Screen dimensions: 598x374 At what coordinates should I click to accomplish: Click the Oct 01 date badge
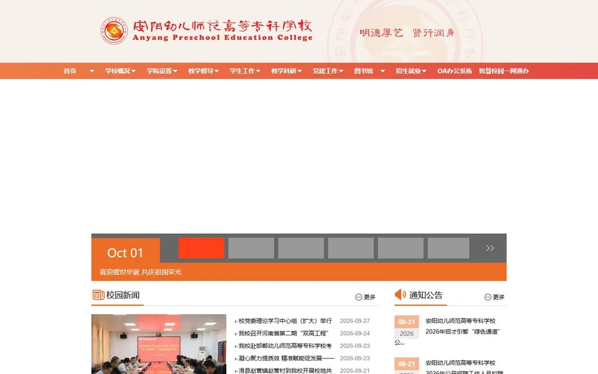[x=125, y=252]
